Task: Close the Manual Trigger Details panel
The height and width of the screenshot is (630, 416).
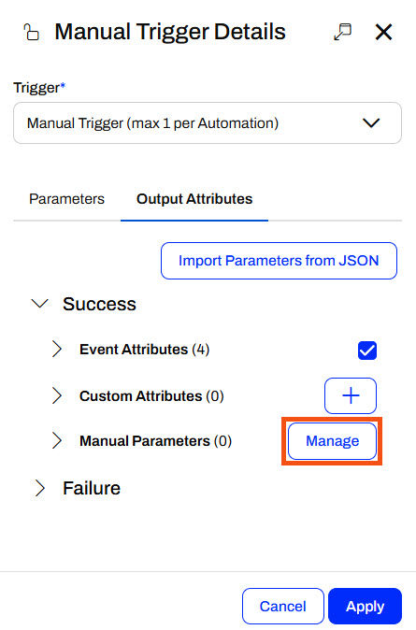Action: (383, 32)
